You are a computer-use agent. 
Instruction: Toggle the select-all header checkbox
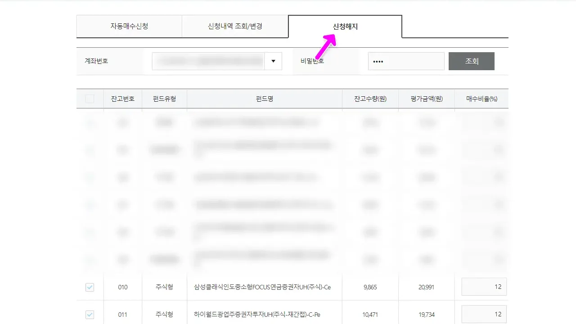(x=90, y=99)
